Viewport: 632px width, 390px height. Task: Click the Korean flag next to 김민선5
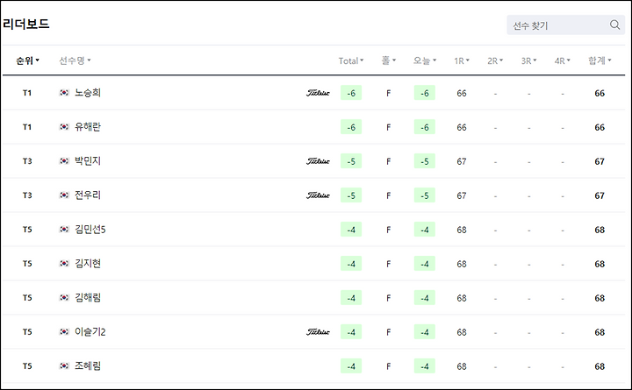[64, 230]
